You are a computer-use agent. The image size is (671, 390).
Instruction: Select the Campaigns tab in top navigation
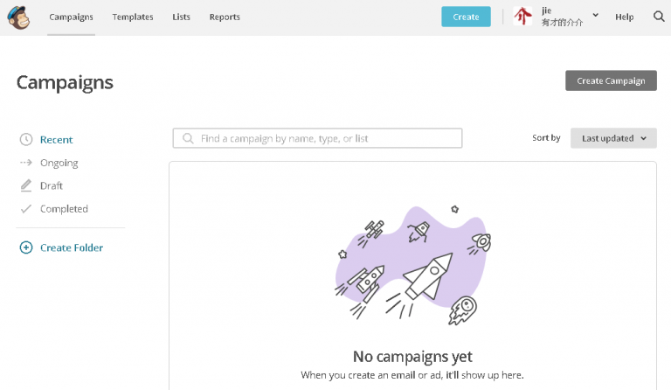(x=71, y=17)
